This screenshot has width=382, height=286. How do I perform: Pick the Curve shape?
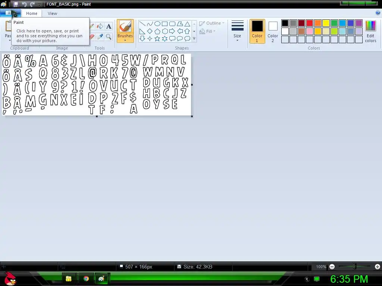[150, 23]
